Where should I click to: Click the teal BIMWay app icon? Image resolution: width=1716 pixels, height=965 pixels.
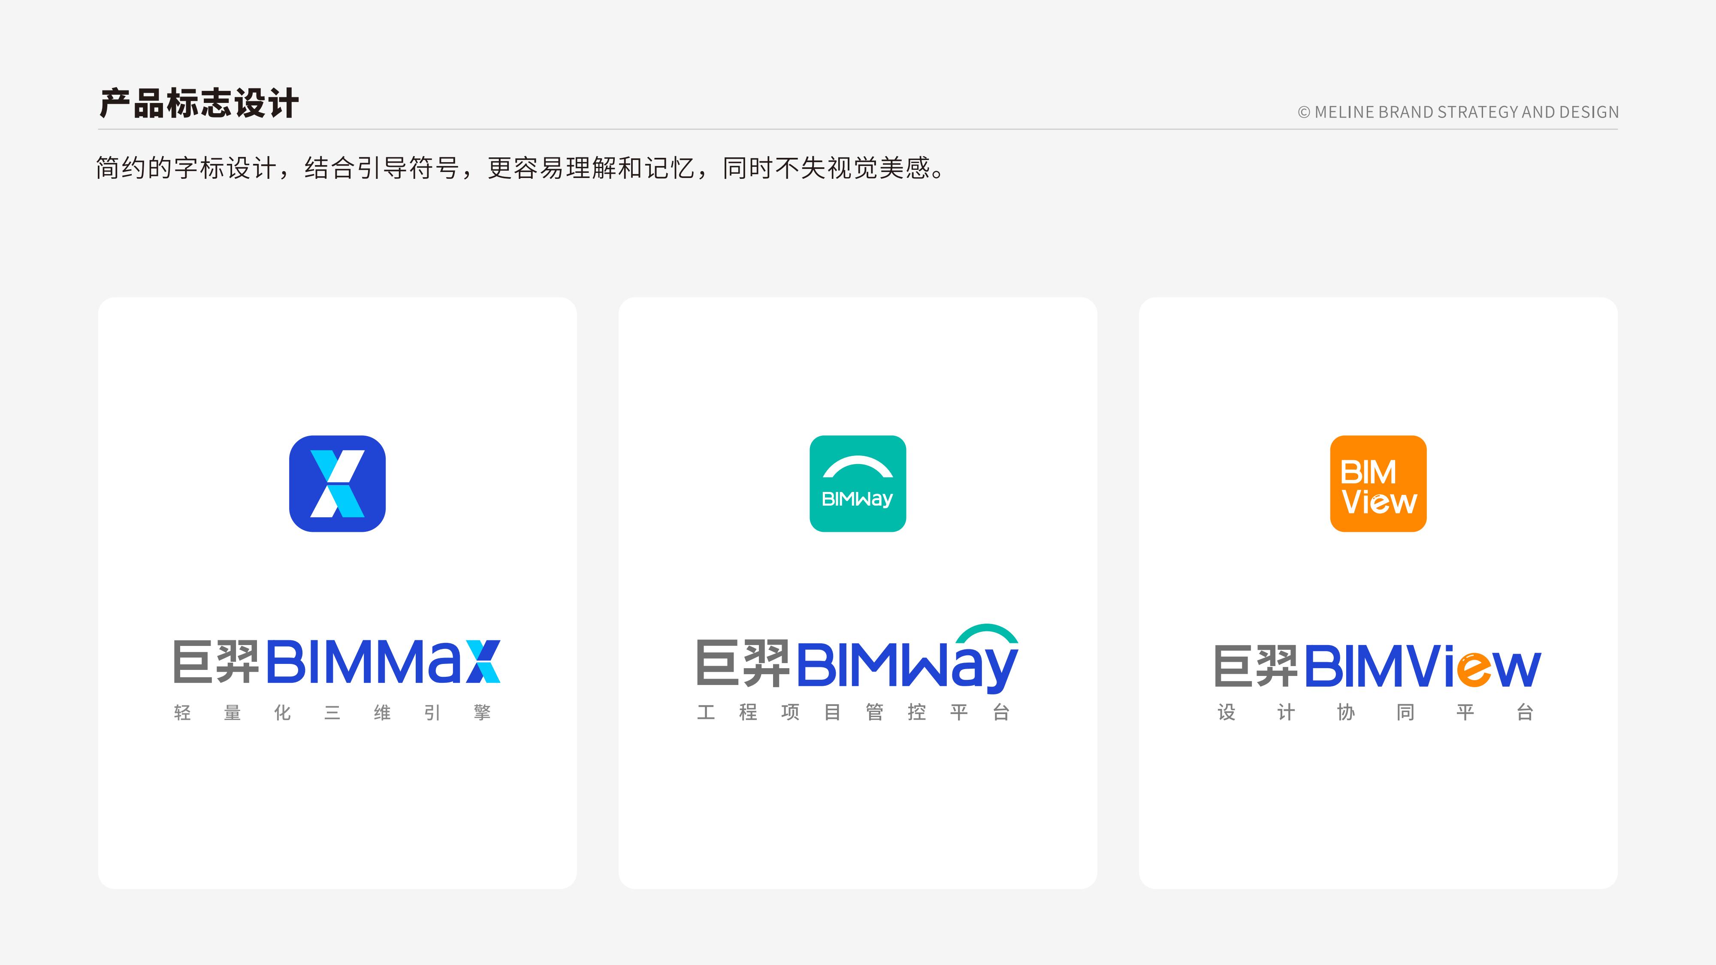pos(857,483)
